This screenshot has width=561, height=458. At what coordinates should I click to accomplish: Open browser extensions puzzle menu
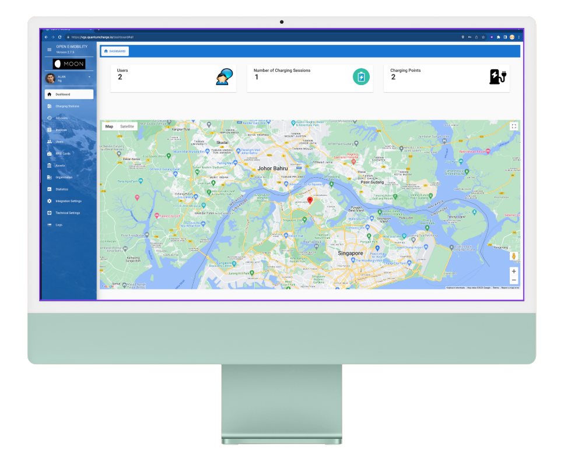[x=498, y=37]
